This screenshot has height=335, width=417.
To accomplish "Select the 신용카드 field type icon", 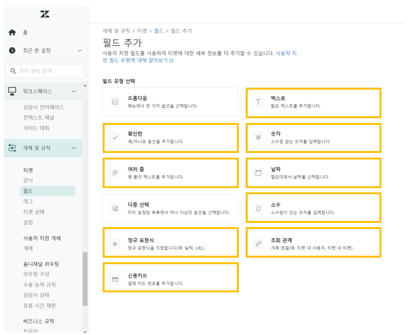I will (115, 277).
